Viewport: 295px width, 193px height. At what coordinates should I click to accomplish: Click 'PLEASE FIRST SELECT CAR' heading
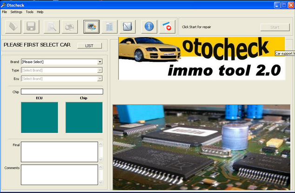(37, 45)
